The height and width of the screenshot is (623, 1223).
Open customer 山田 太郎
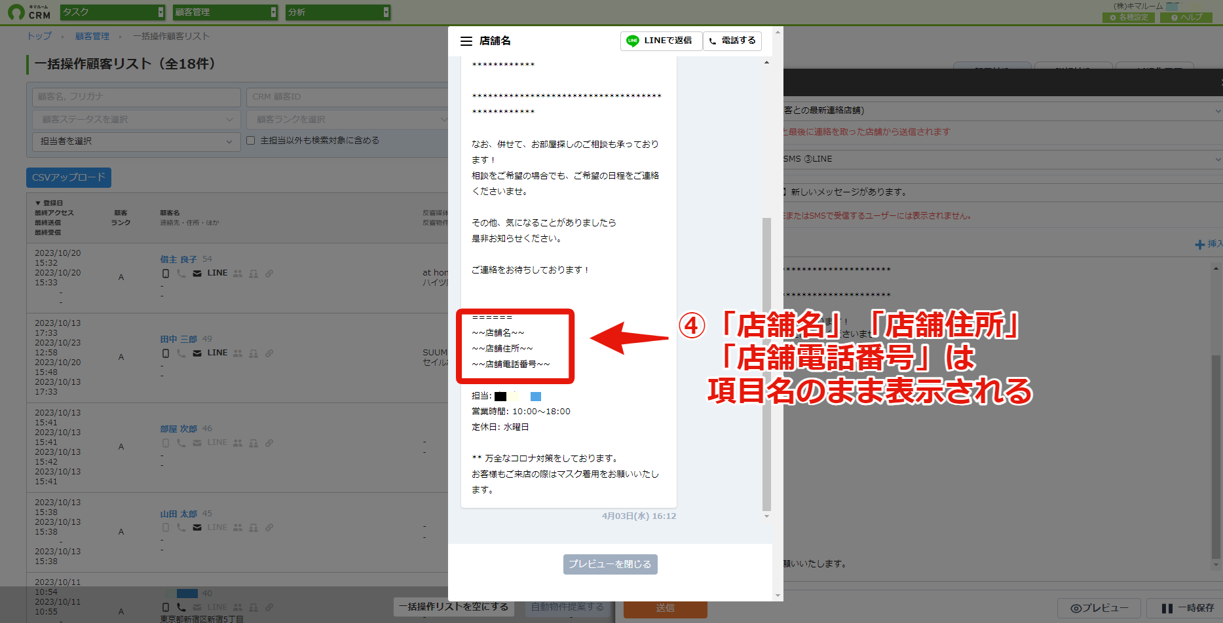(179, 514)
